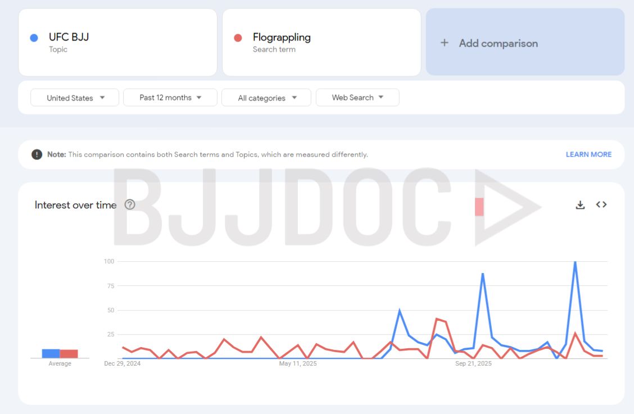Image resolution: width=634 pixels, height=414 pixels.
Task: Open the Interest over time help icon
Action: click(130, 204)
